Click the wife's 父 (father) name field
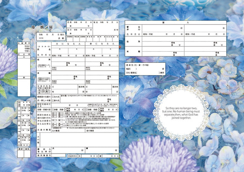 [98, 87]
